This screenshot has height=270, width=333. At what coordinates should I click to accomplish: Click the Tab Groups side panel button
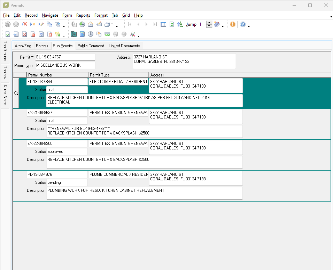pyautogui.click(x=5, y=51)
